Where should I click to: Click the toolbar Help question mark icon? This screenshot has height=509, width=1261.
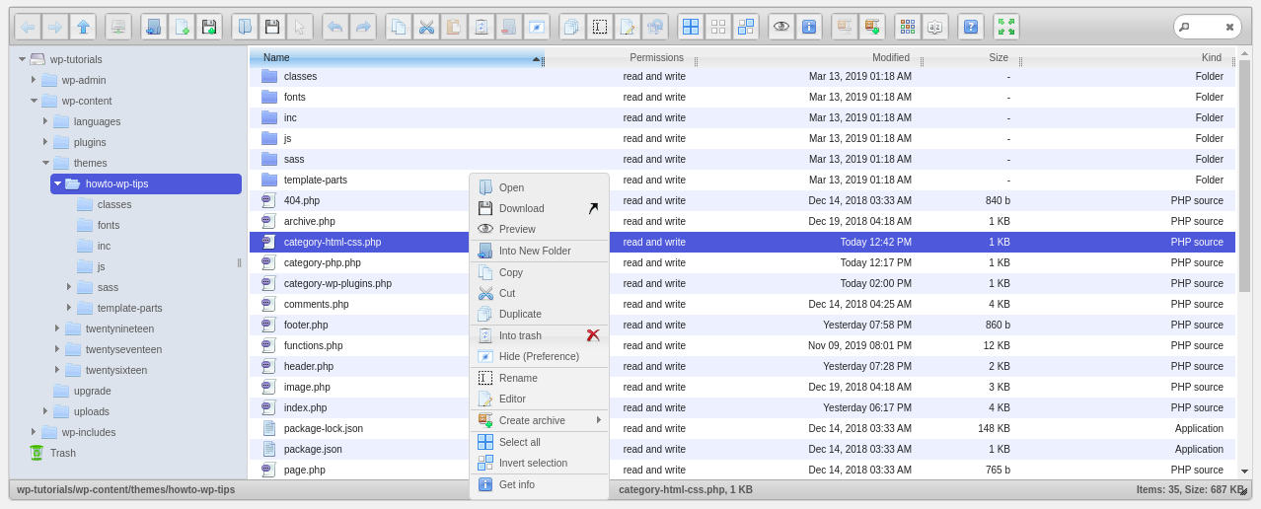point(971,27)
